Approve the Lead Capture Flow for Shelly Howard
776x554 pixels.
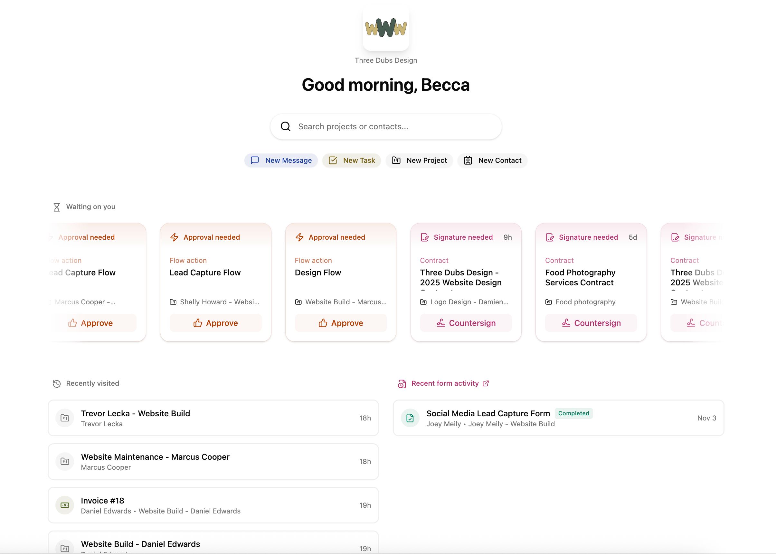215,323
